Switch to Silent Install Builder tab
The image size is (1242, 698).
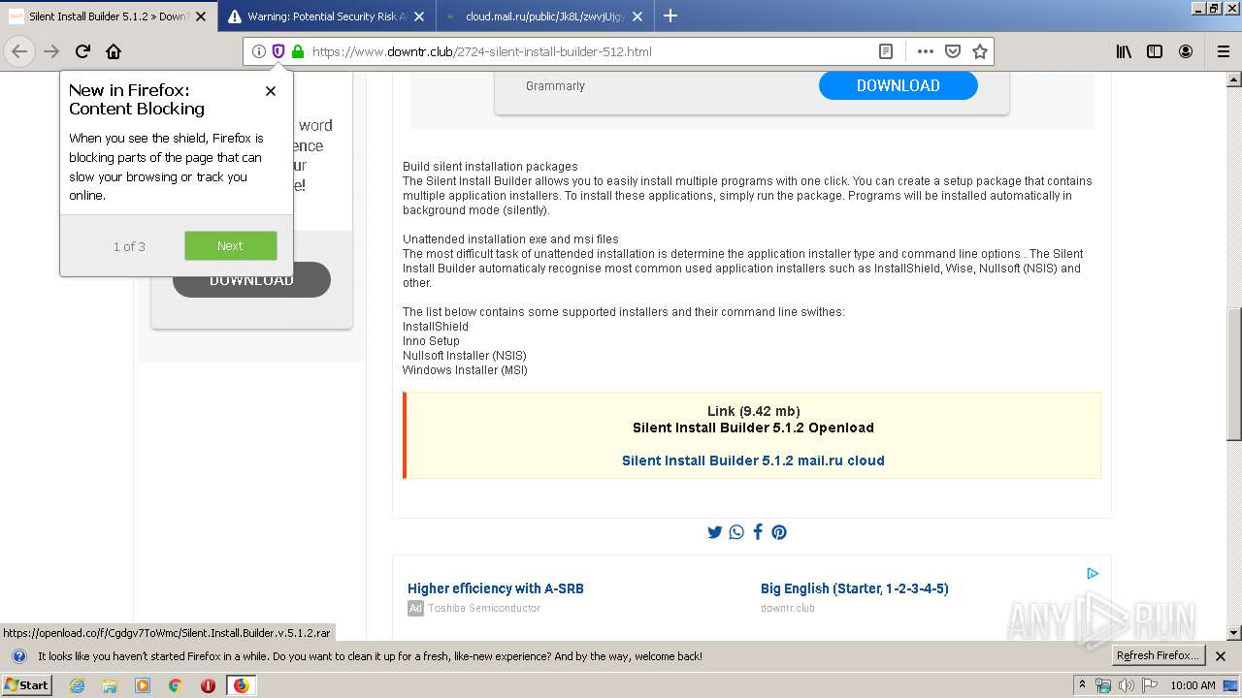pyautogui.click(x=107, y=16)
